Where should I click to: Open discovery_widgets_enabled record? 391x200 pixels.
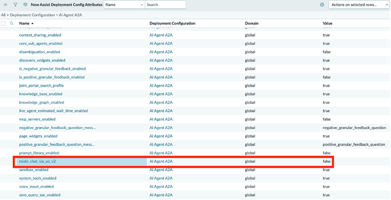click(42, 61)
